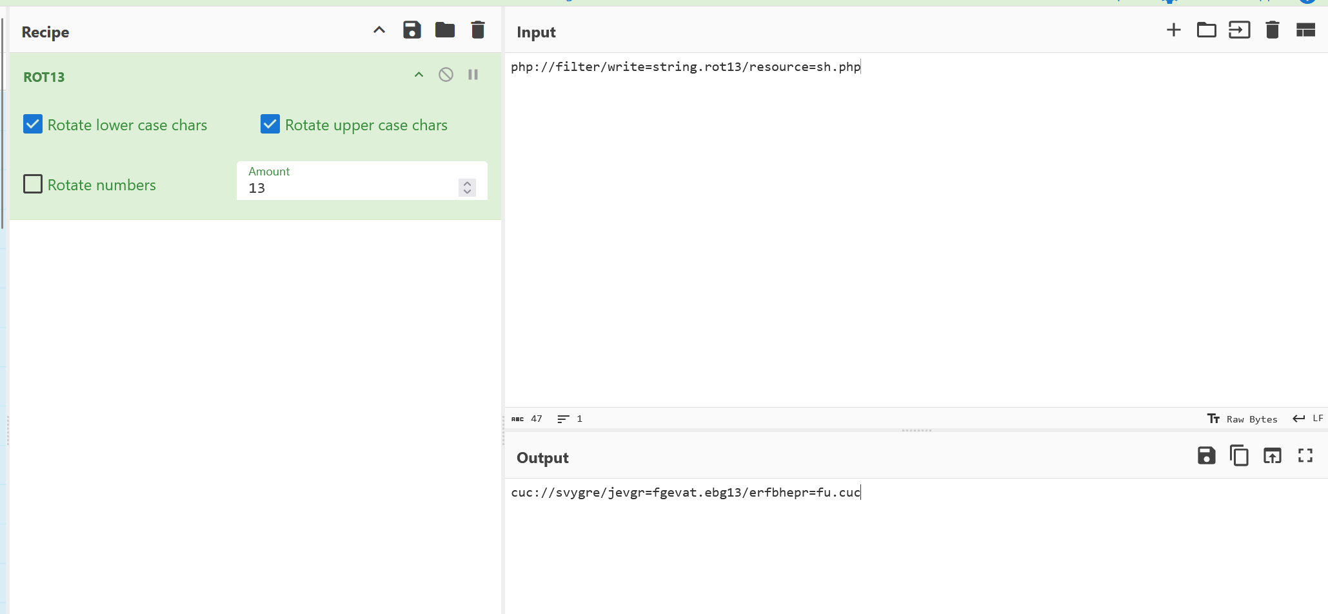Clear the recipe with the trash icon
Screen dimensions: 1328x614
(478, 30)
